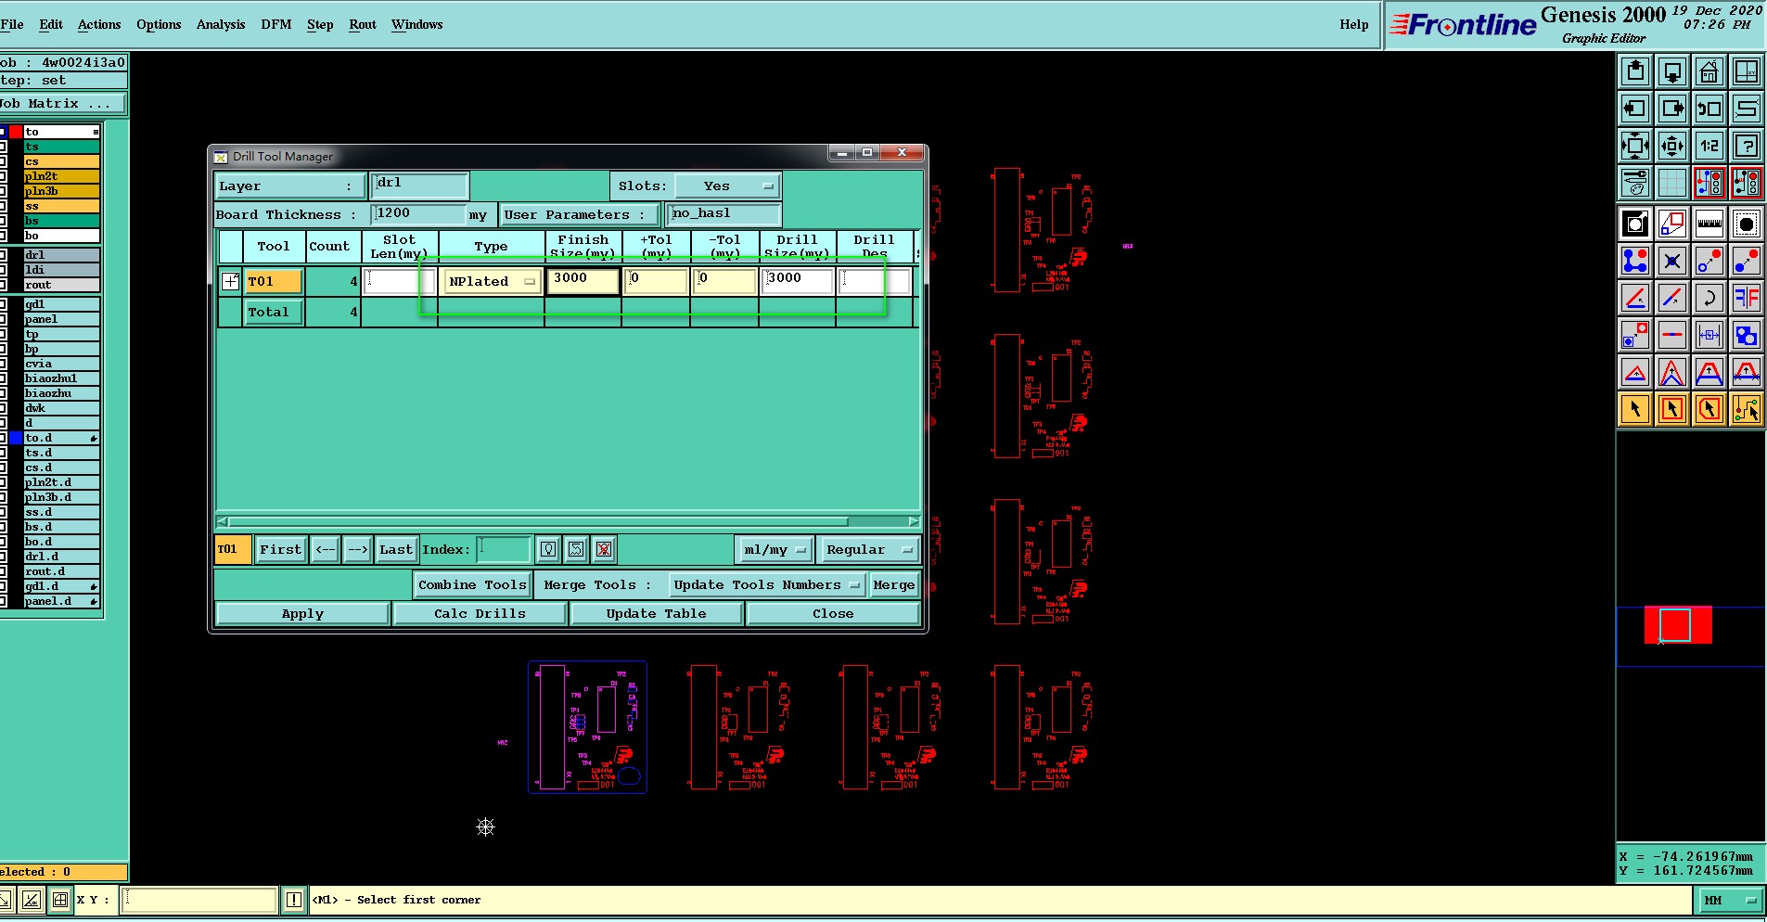Click the rotate arrow icon

click(x=1709, y=298)
